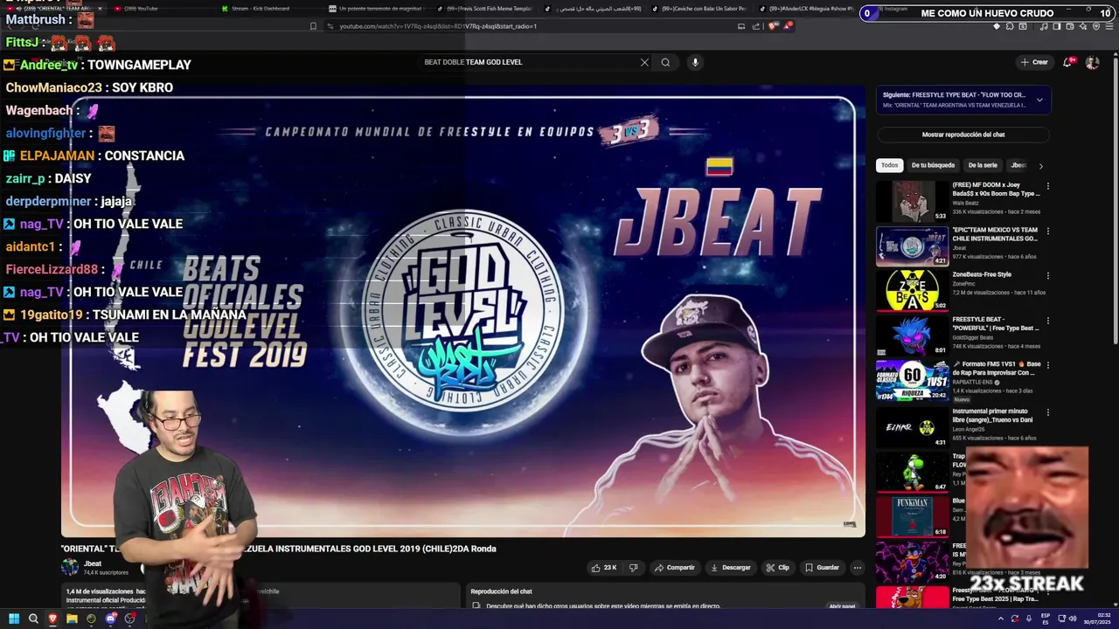The image size is (1119, 629).
Task: Open the Windows Start menu
Action: tap(14, 619)
